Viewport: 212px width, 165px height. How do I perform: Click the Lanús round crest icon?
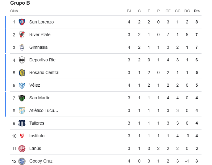(x=22, y=149)
